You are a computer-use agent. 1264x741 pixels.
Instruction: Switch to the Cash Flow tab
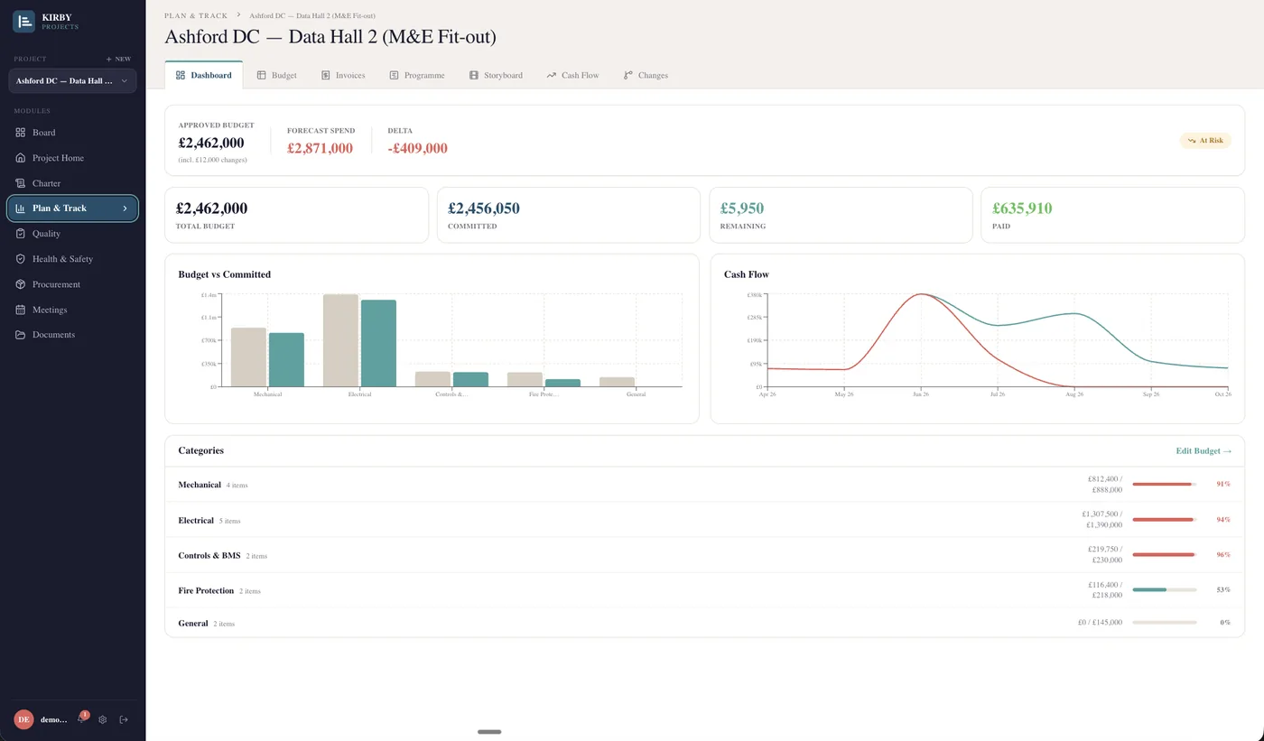[572, 75]
